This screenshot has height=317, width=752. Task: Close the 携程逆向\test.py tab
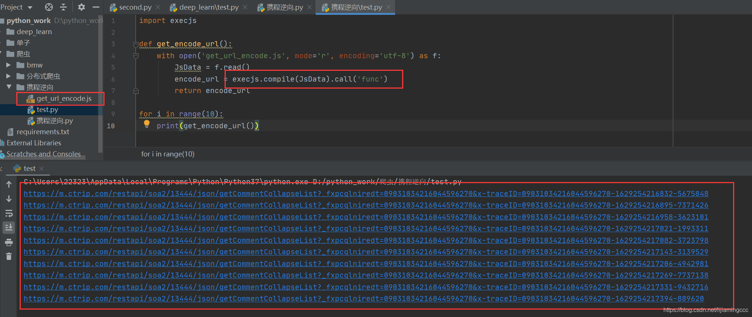click(388, 7)
